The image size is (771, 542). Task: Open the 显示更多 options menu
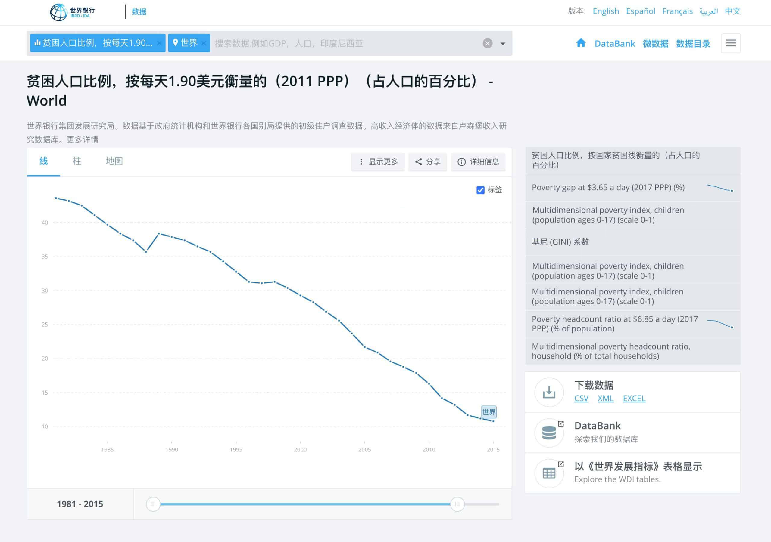click(378, 162)
